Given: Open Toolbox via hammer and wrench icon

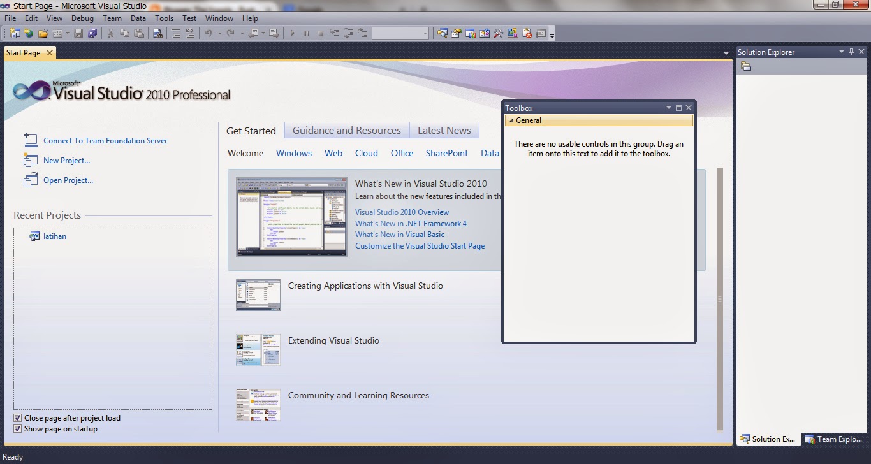Looking at the screenshot, I should point(499,33).
